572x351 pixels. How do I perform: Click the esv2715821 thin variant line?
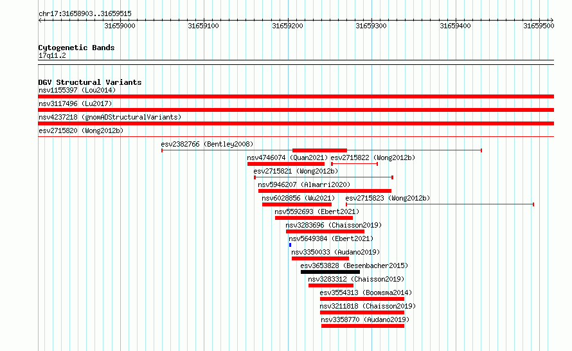click(323, 177)
